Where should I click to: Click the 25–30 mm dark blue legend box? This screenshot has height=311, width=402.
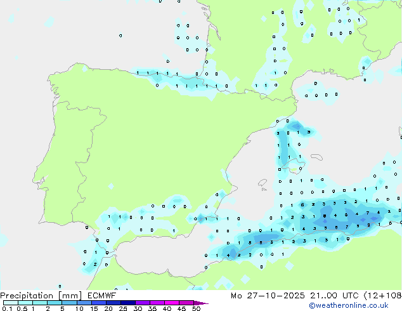point(127,303)
